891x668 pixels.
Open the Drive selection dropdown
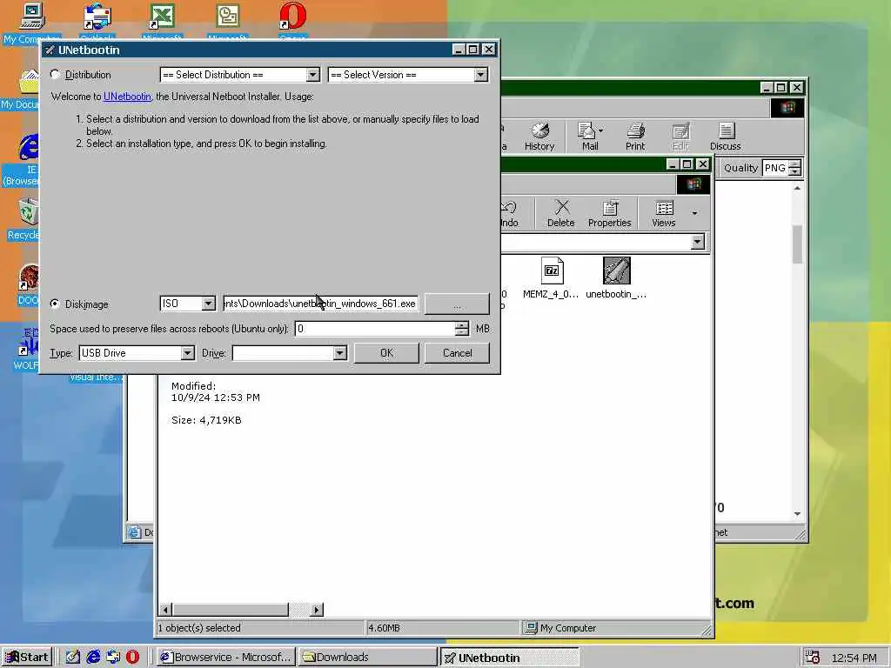[339, 353]
